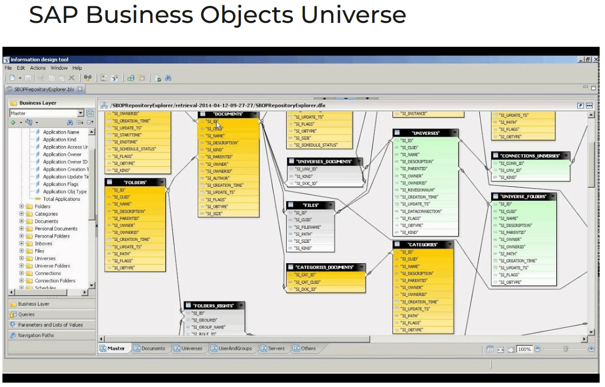The width and height of the screenshot is (605, 387).
Task: Click the pin icon at top-right of data foundation
Action: [581, 105]
